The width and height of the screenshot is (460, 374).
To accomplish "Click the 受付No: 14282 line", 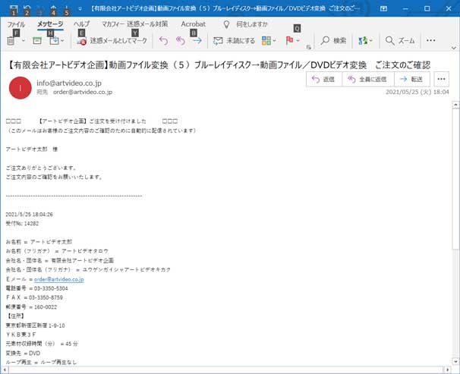I will click(x=22, y=223).
